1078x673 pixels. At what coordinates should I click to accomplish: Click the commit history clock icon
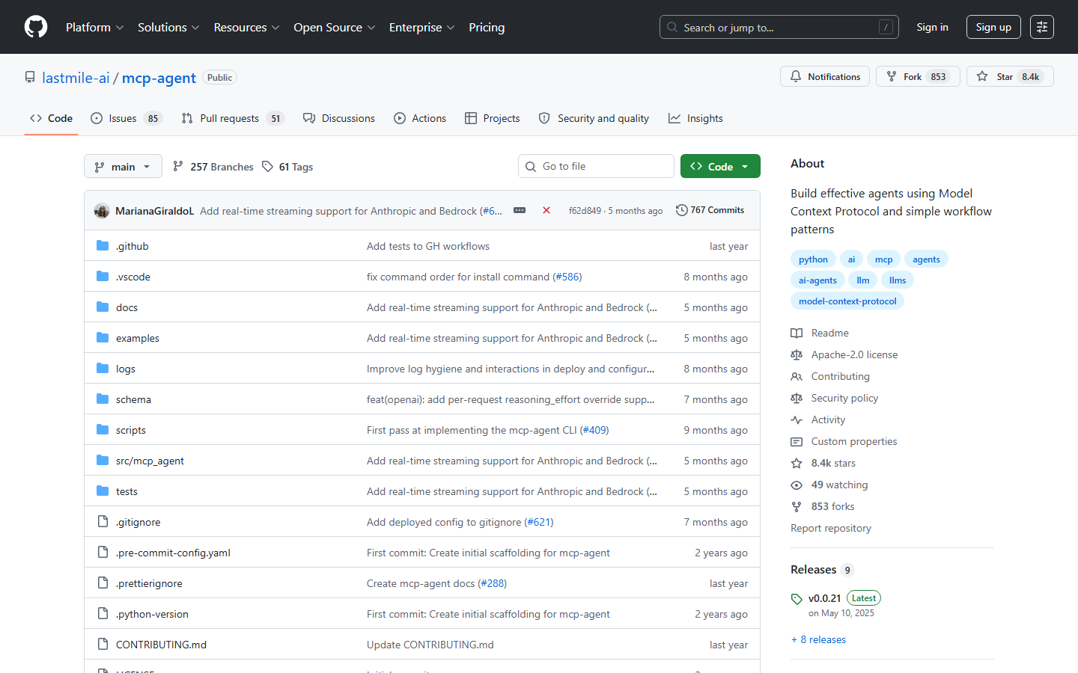point(681,210)
